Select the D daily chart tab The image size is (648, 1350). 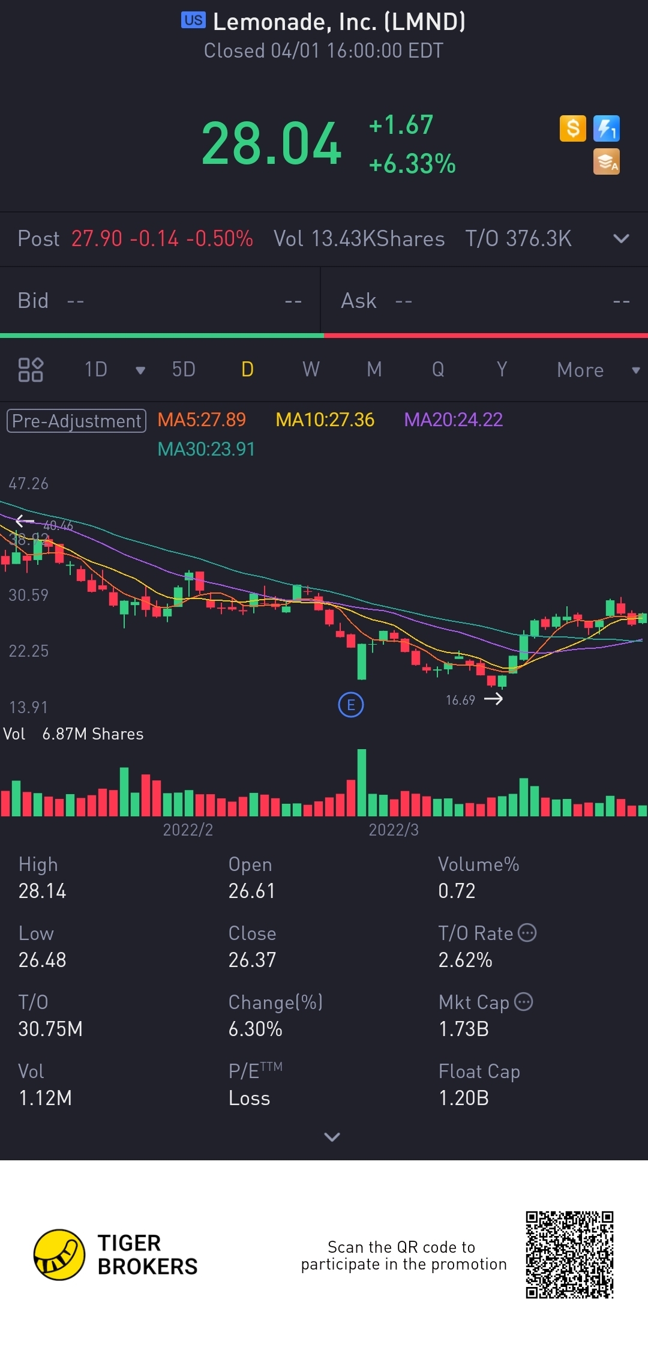pyautogui.click(x=247, y=369)
